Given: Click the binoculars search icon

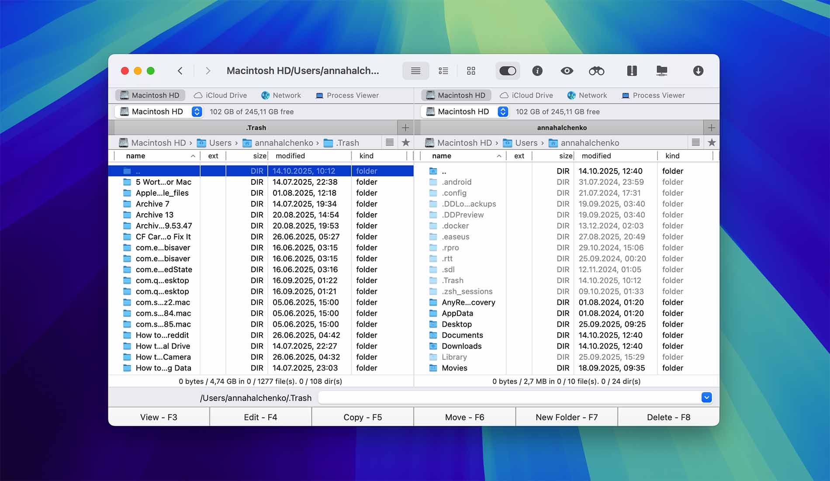Looking at the screenshot, I should 596,71.
